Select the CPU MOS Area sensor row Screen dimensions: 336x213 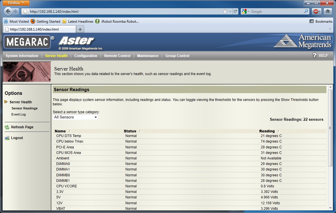[x=189, y=153]
